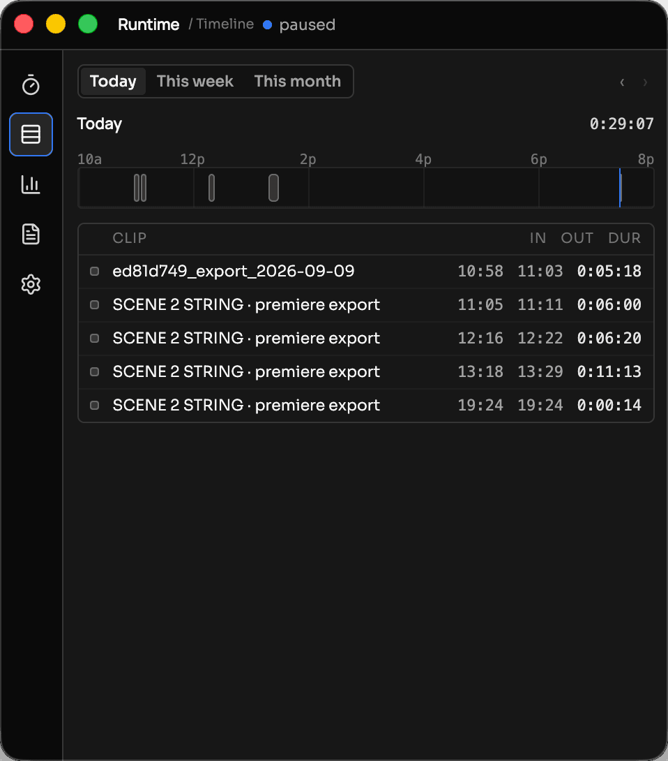
Task: Select the first timeline block near 11a
Action: (136, 188)
